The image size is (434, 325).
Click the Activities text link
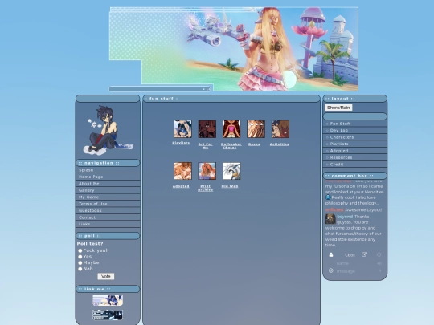[x=279, y=144]
